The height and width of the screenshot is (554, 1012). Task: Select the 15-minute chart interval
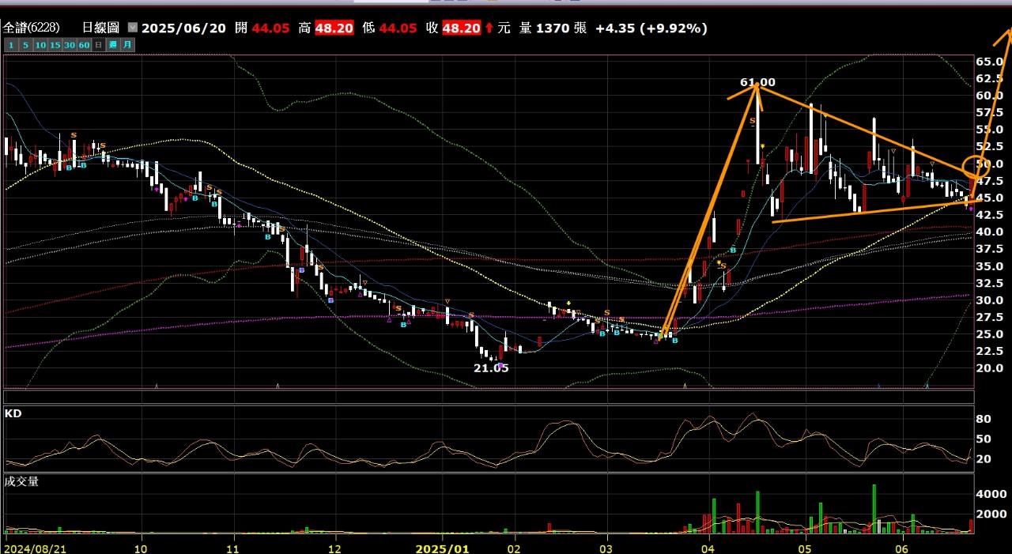point(55,45)
